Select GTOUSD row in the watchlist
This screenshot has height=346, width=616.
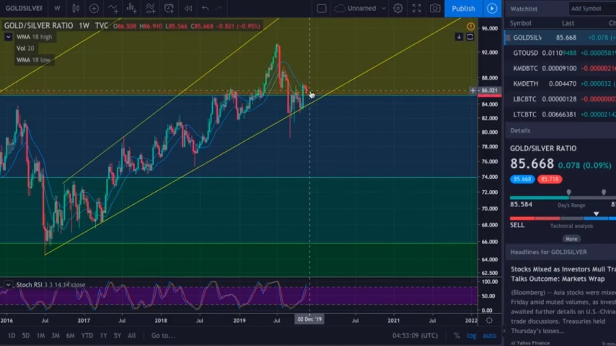point(560,53)
